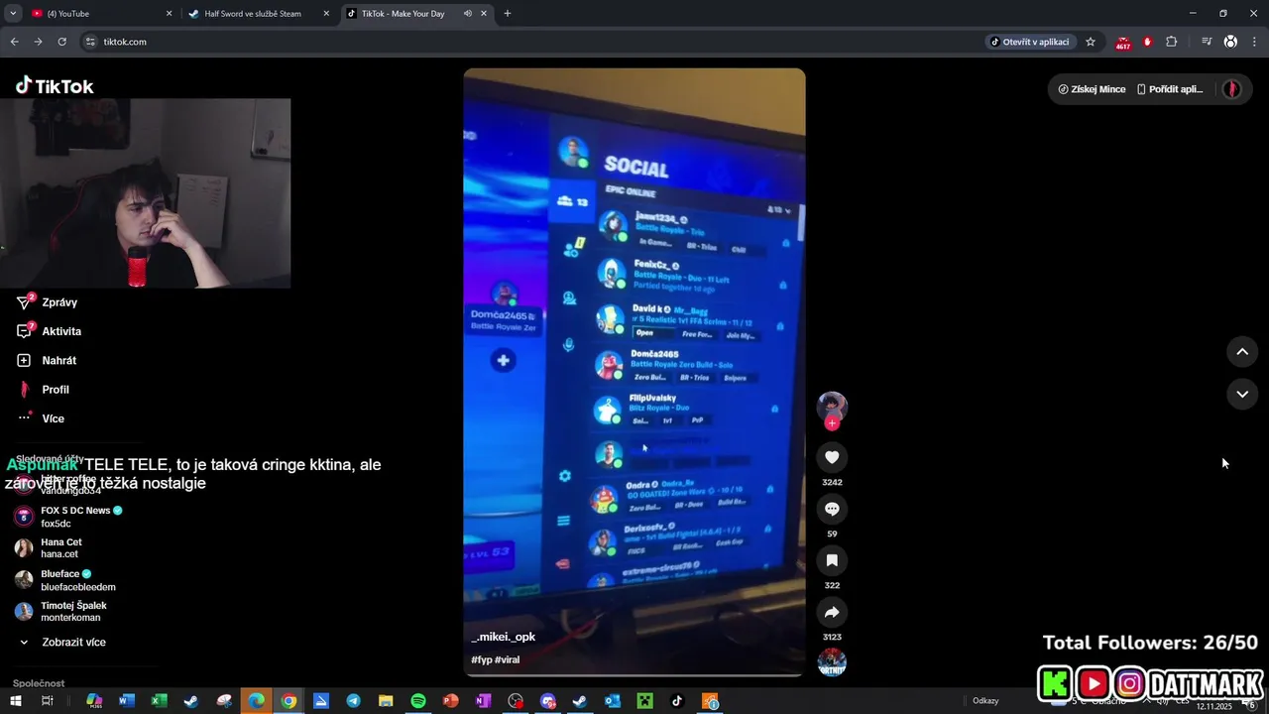Open the #viral hashtag
Image resolution: width=1269 pixels, height=714 pixels.
pyautogui.click(x=508, y=659)
